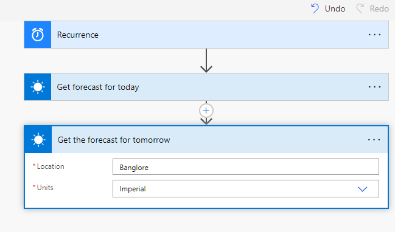Click the sun icon on Get the forecast for tomorrow
Viewport: 395px width, 232px height.
pos(38,140)
